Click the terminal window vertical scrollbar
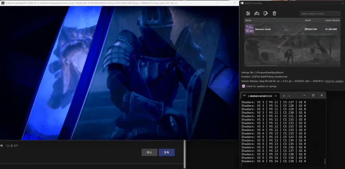 tap(325, 161)
